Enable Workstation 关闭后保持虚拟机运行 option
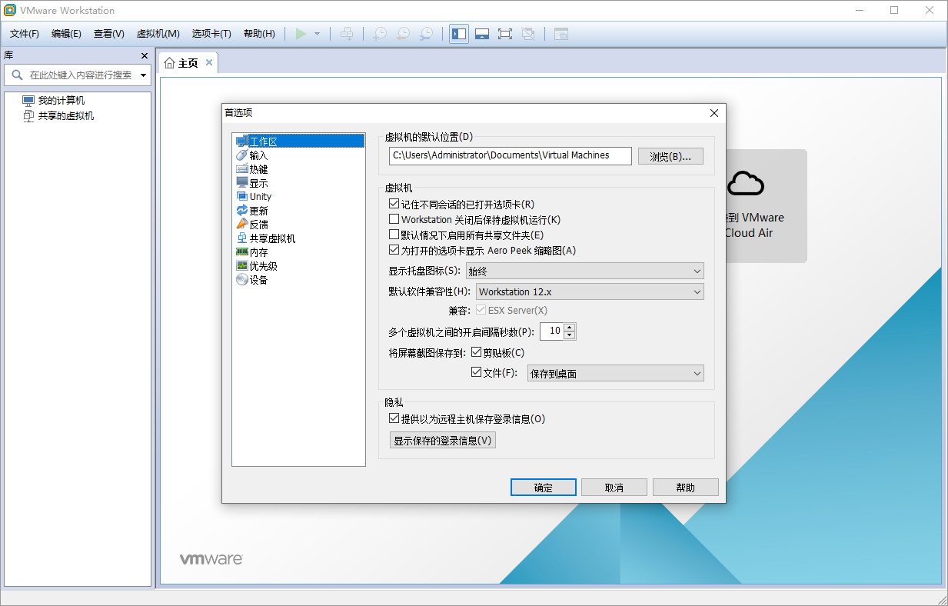 click(394, 219)
